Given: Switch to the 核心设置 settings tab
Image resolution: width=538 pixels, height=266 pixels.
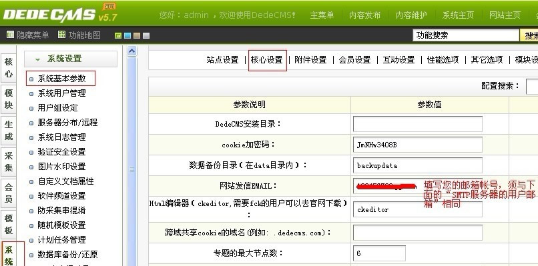Looking at the screenshot, I should pyautogui.click(x=266, y=60).
